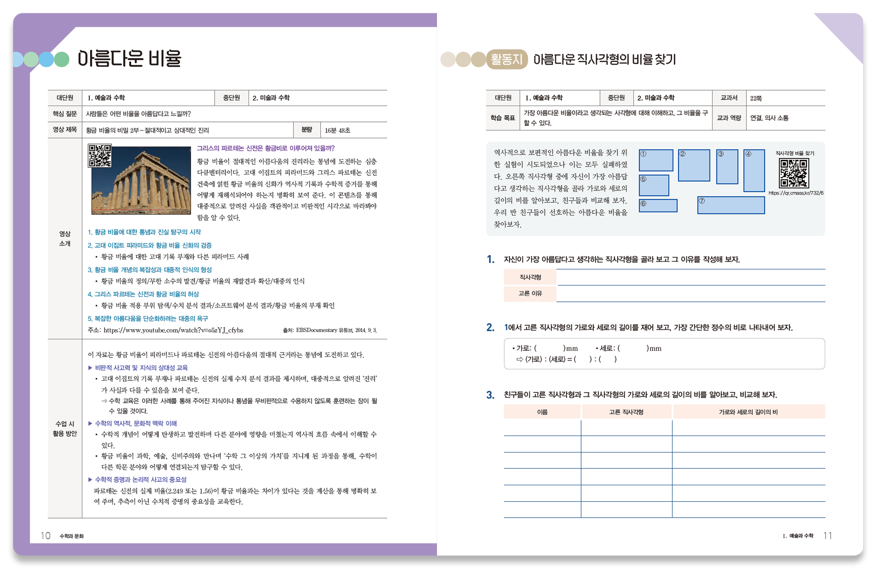This screenshot has width=876, height=568.
Task: Select rectangle number ⑤
Action: pyautogui.click(x=654, y=185)
